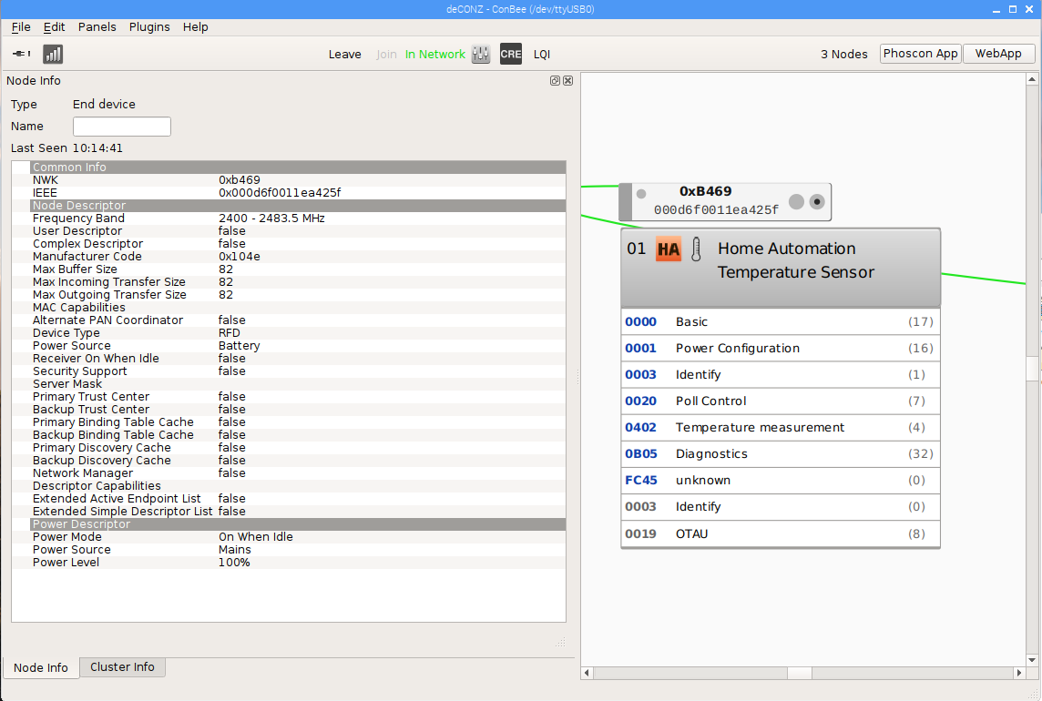Switch to the Cluster Info tab
This screenshot has height=701, width=1042.
(122, 667)
